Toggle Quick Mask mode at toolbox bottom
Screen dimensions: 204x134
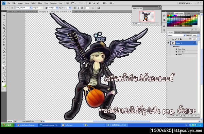click(4, 89)
